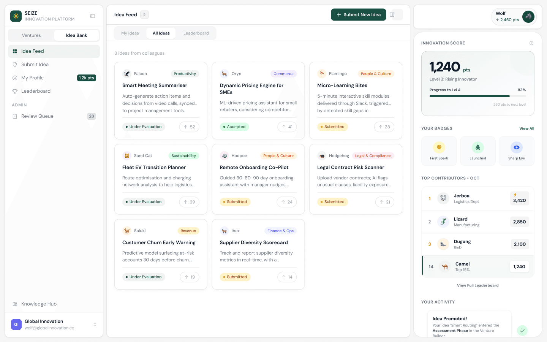547x342 pixels.
Task: Upvote Micro-Learning Bites (38 votes)
Action: (x=384, y=127)
